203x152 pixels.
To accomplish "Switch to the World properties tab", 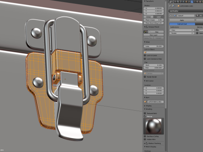I will pyautogui.click(x=184, y=2).
